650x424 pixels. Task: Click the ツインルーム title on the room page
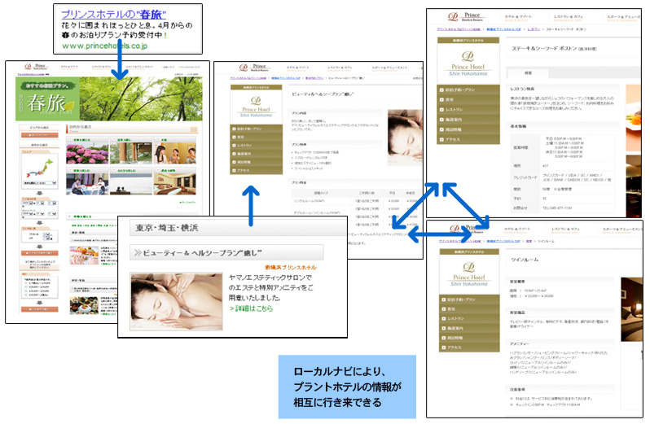tap(525, 260)
